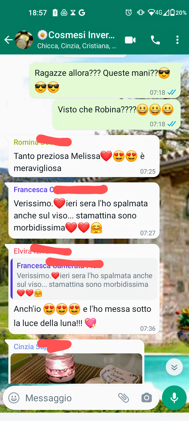The image size is (189, 421).
Task: Tap the microphone voice message button
Action: [x=174, y=398]
